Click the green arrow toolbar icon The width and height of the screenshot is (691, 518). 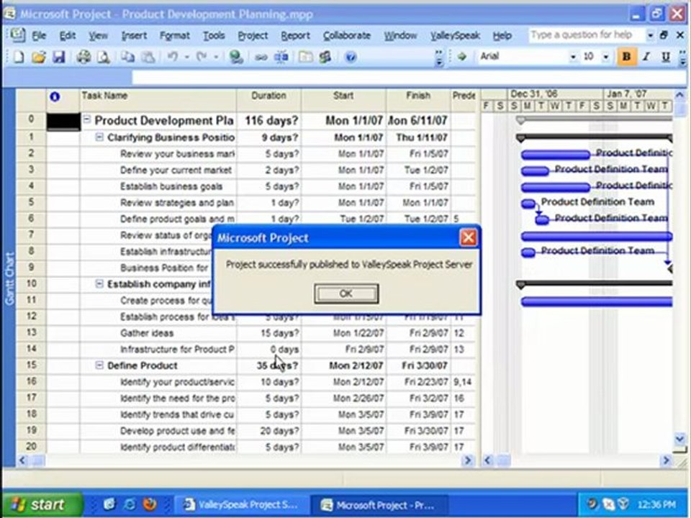461,56
